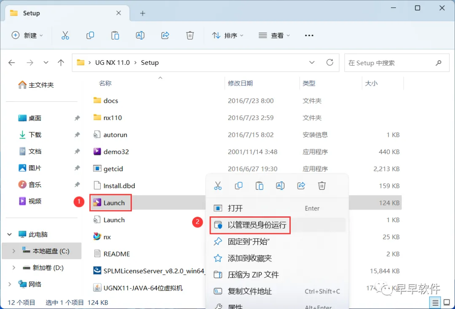Switch to details view in status bar
Image resolution: width=455 pixels, height=309 pixels.
(x=435, y=303)
